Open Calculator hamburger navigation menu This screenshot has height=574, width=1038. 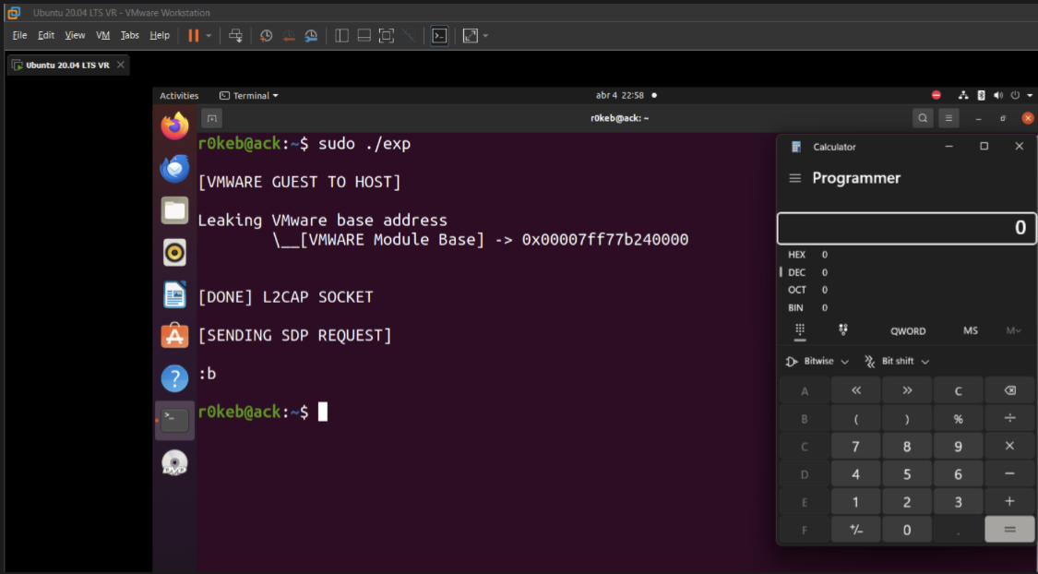point(795,178)
